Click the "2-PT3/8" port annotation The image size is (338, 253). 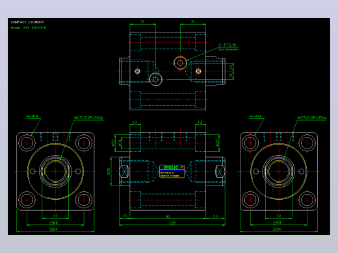[x=227, y=45]
